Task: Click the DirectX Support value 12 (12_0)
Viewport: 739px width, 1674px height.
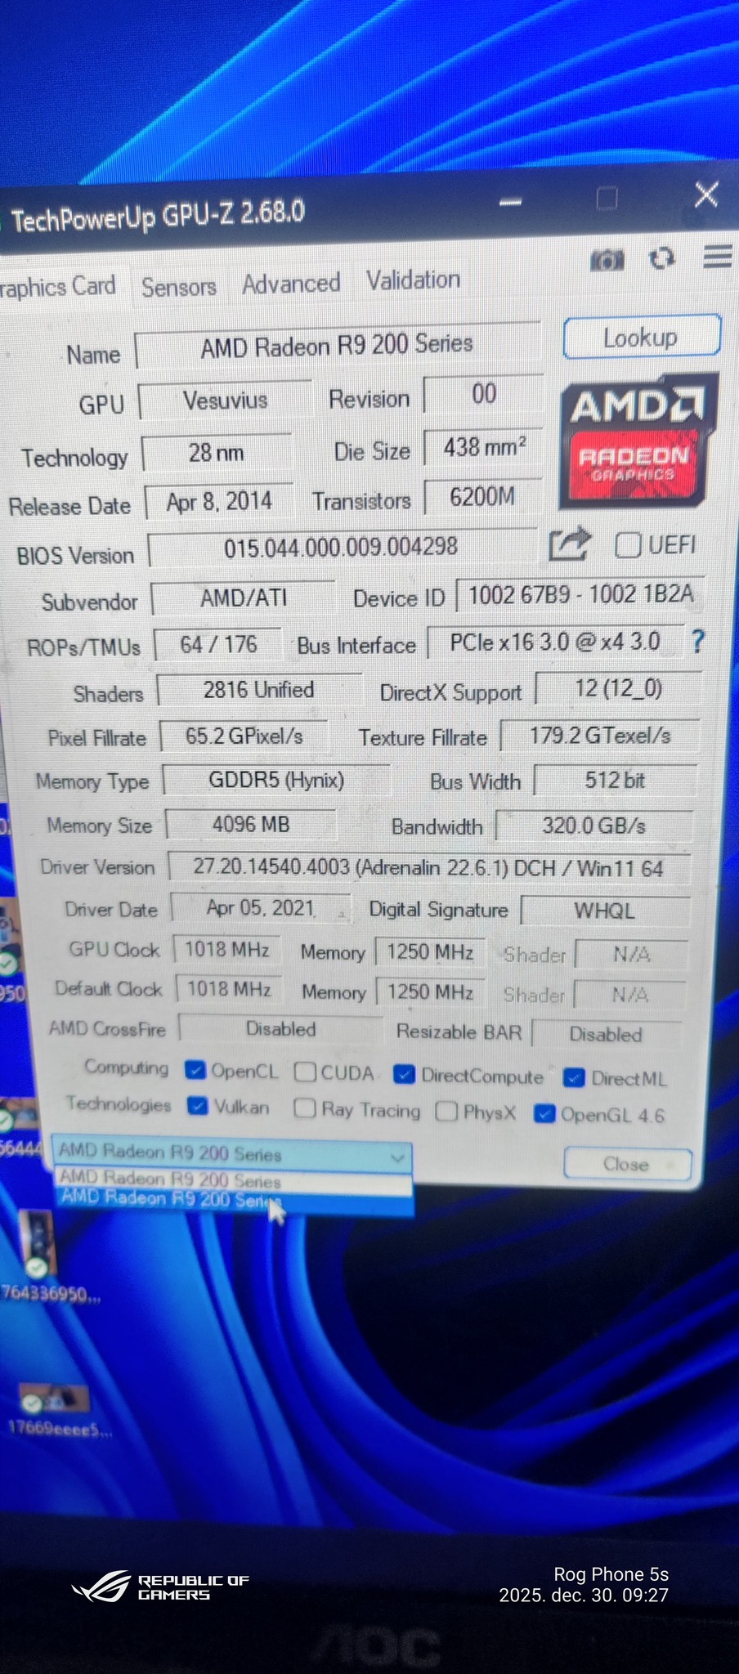Action: click(619, 688)
